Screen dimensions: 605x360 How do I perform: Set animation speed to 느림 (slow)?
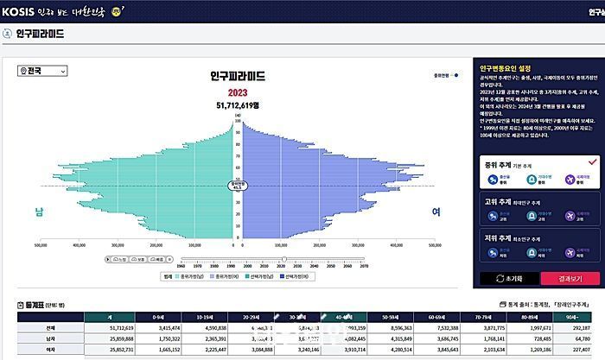point(121,259)
